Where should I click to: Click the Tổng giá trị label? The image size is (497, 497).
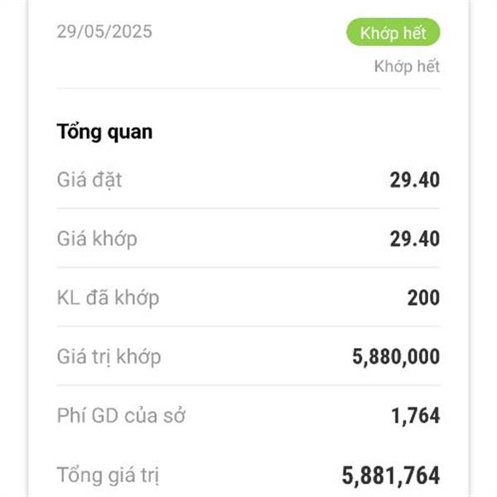click(108, 475)
